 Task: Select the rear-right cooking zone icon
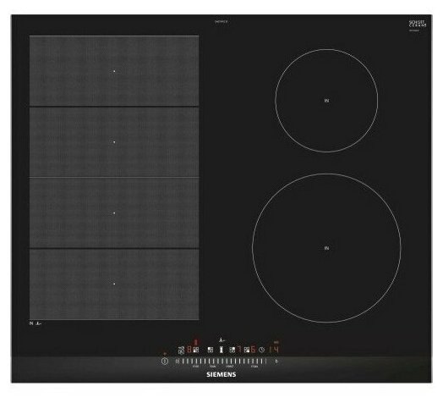[x=232, y=350]
